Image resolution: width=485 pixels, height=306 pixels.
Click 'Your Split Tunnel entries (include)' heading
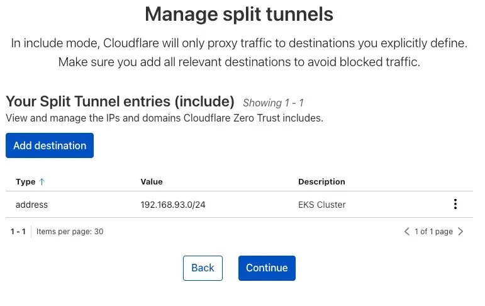tap(120, 101)
